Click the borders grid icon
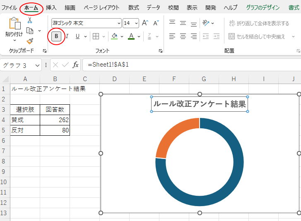This screenshot has height=221, width=301. click(96, 36)
